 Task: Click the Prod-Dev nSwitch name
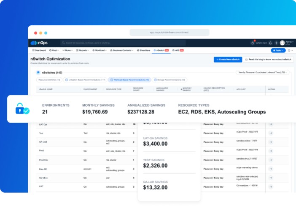point(43,160)
